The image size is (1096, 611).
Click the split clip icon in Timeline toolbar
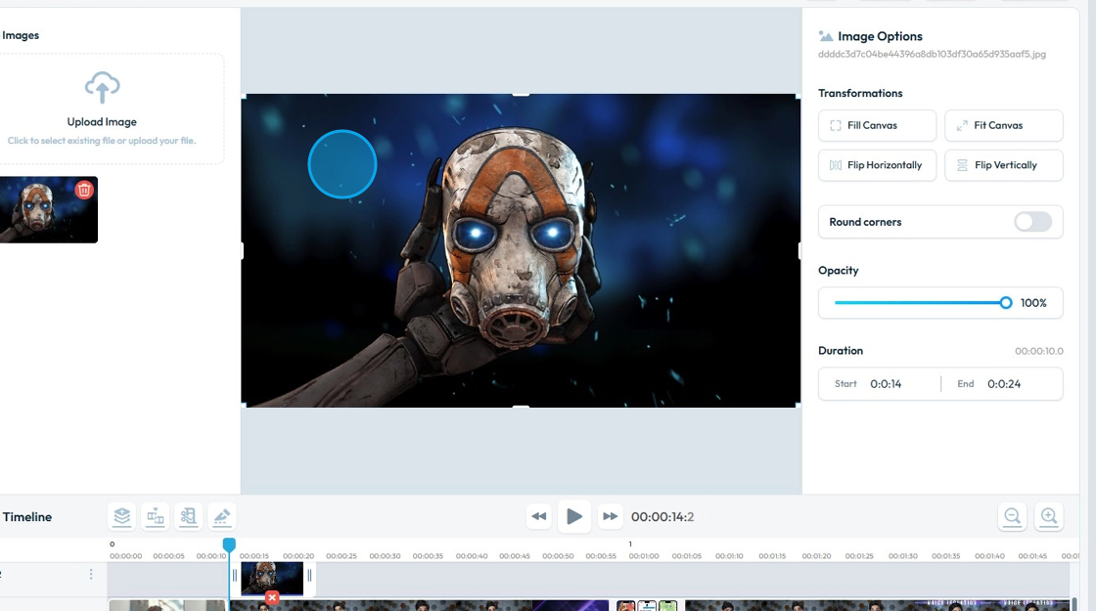click(x=156, y=517)
